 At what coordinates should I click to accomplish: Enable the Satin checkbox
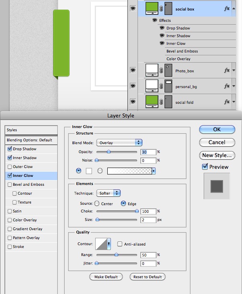(10, 211)
